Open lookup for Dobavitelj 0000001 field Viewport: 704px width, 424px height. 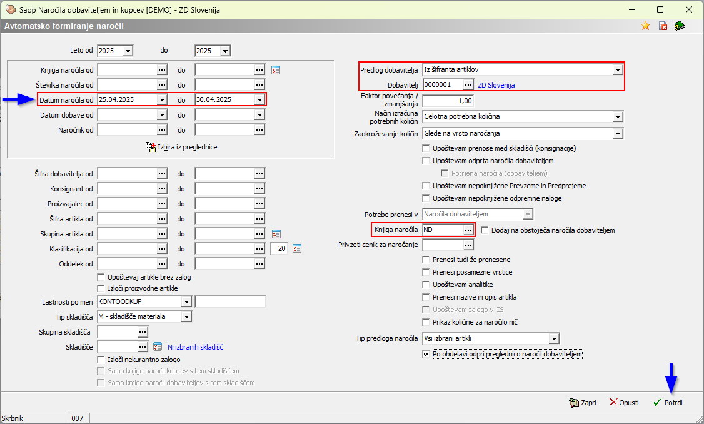[468, 84]
